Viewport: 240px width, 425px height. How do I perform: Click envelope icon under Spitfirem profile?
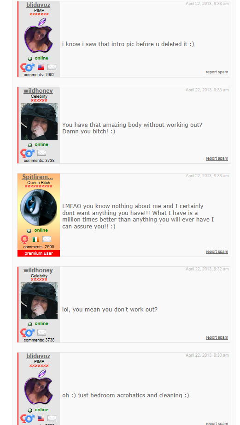[47, 239]
